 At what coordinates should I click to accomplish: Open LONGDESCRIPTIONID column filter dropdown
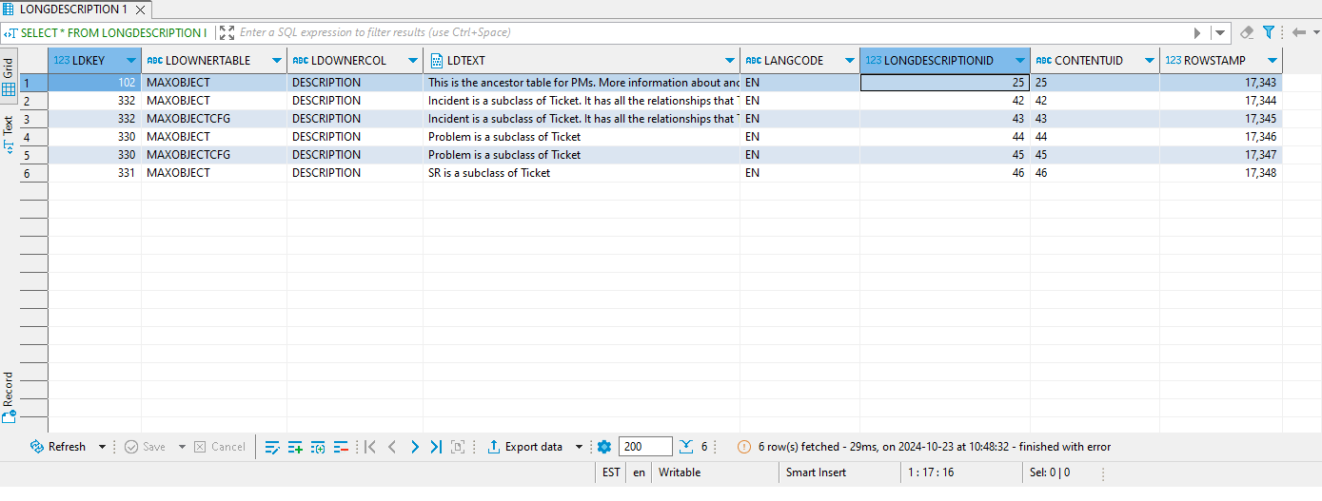1020,61
